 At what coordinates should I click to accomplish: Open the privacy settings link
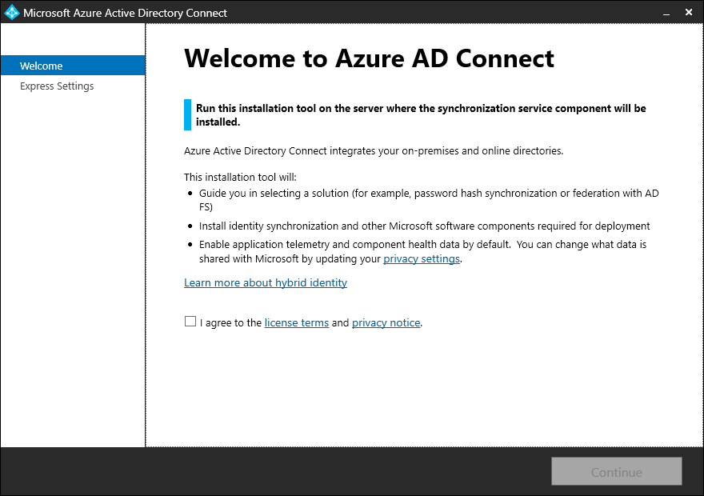click(421, 259)
